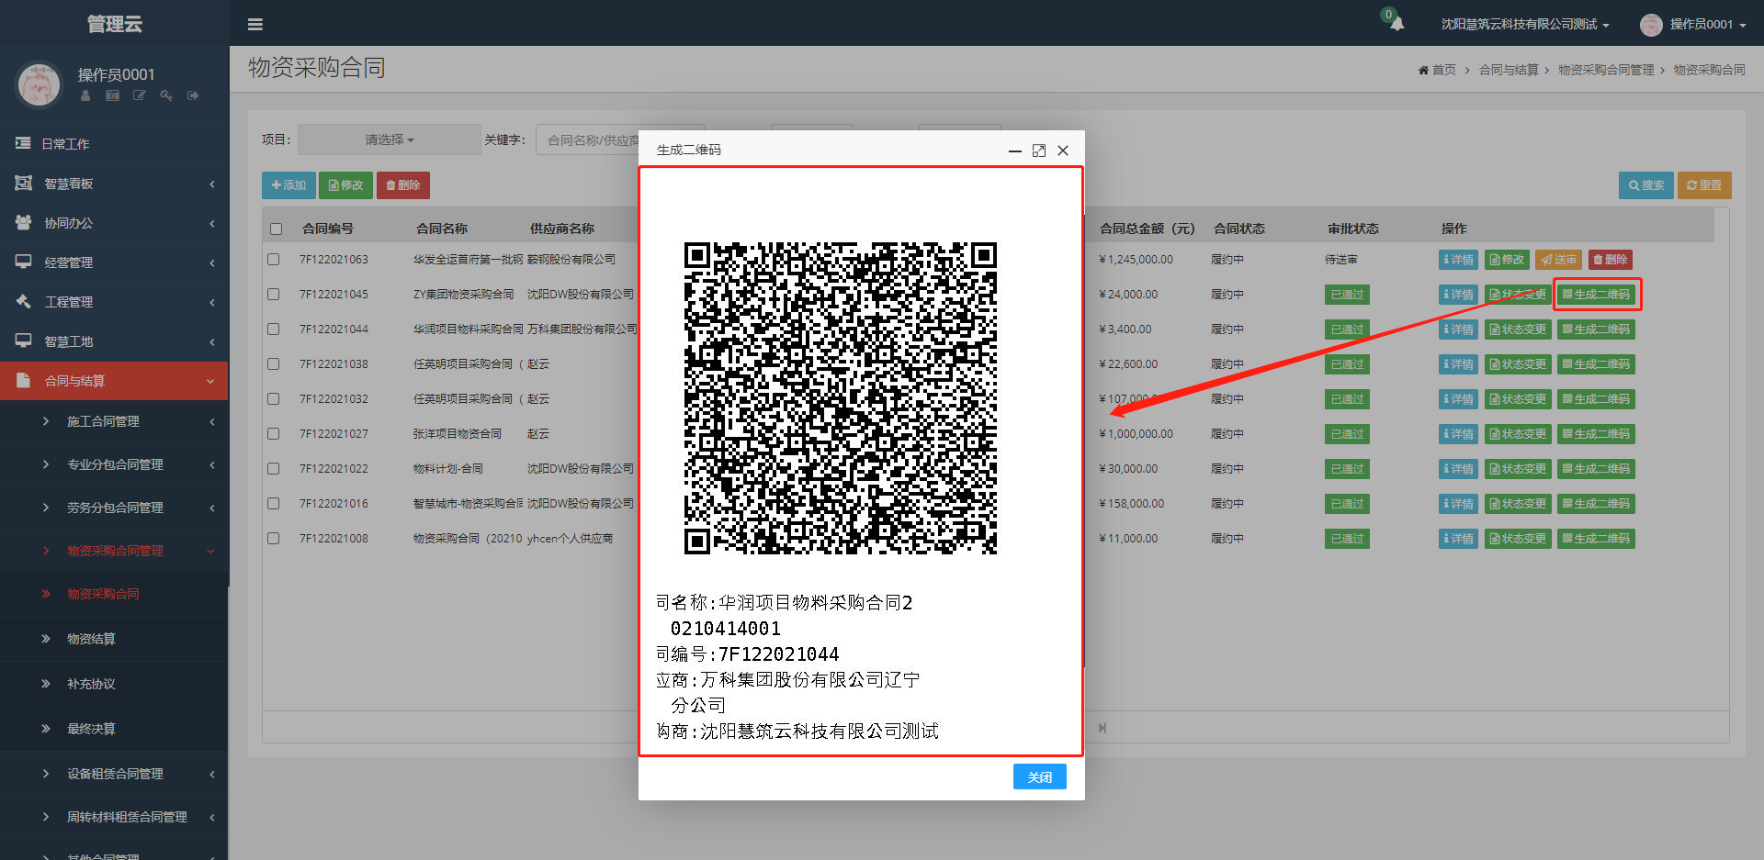Click the 添加 button
Image resolution: width=1764 pixels, height=860 pixels.
pyautogui.click(x=288, y=185)
